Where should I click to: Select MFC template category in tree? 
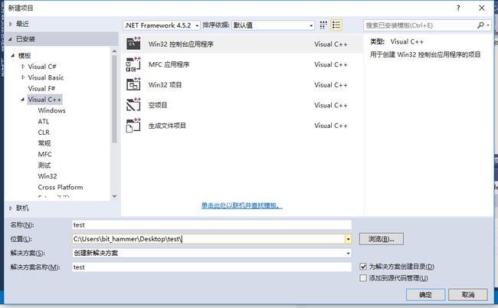[x=44, y=154]
